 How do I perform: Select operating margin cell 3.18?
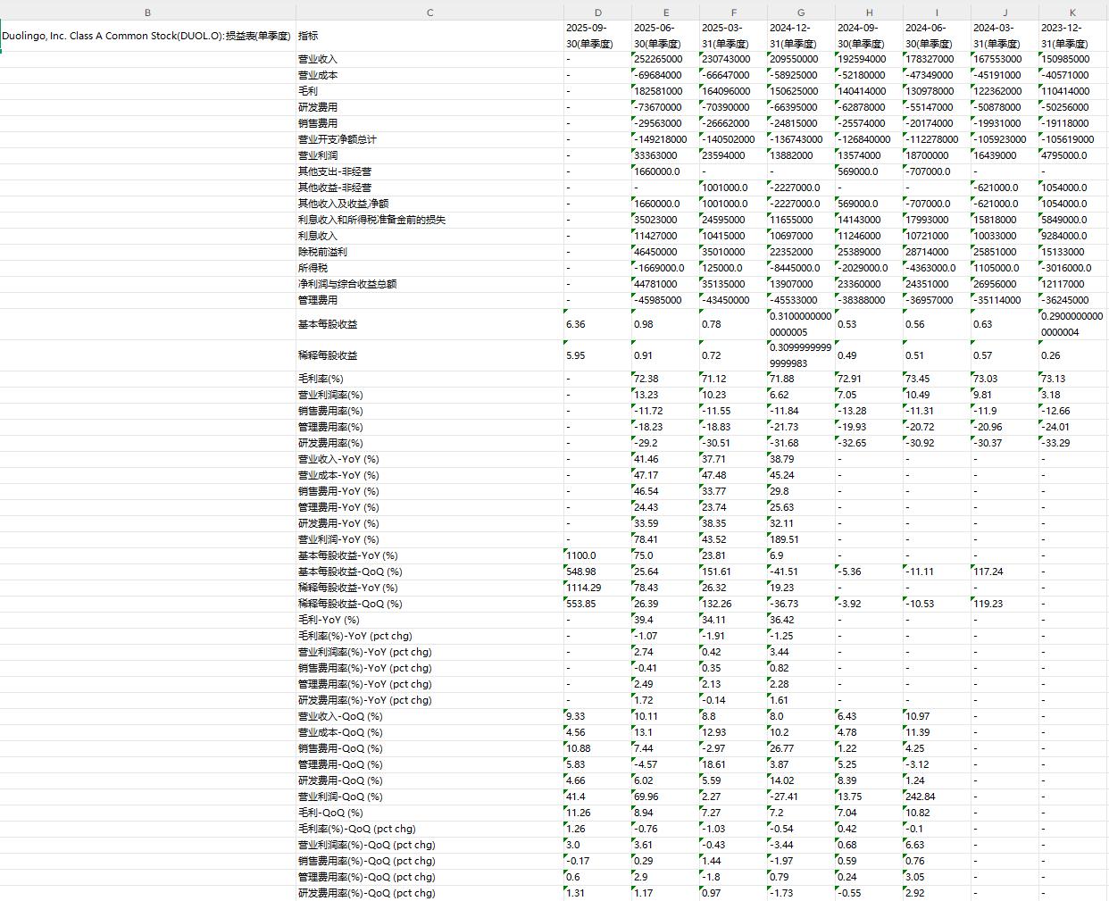click(x=1072, y=395)
